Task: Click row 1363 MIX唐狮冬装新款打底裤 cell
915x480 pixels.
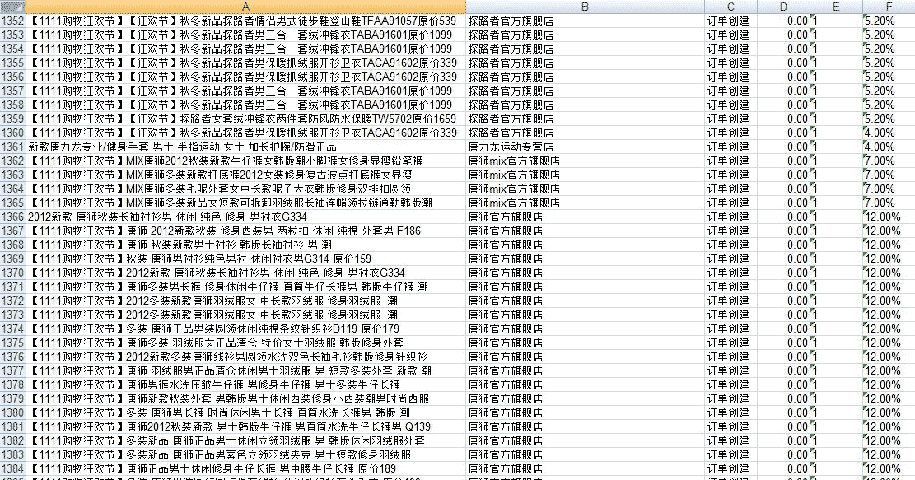Action: (245, 175)
